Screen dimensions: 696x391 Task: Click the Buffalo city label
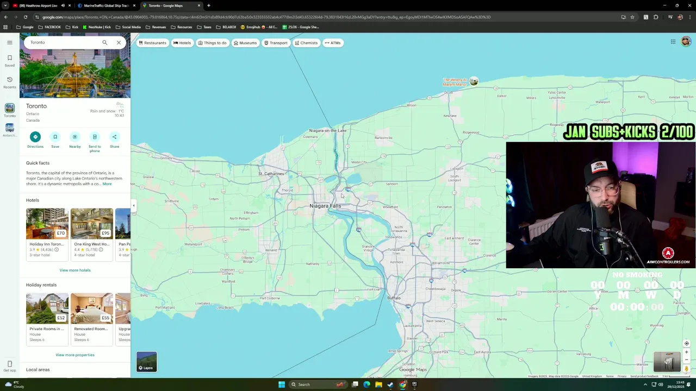coord(394,298)
